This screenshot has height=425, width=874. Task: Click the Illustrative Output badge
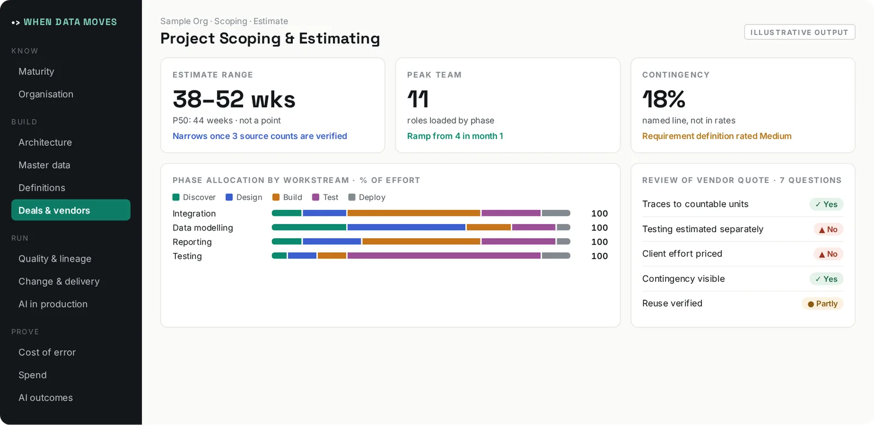(x=799, y=32)
